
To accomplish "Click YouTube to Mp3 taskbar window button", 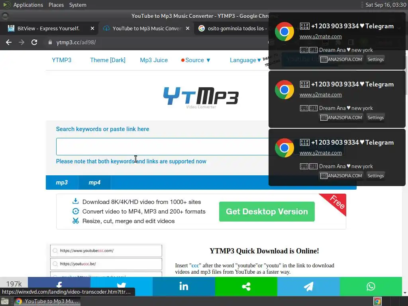I will 47,301.
